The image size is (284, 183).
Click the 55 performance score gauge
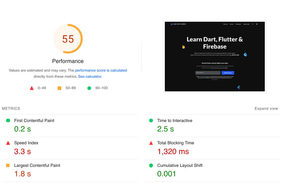click(68, 39)
